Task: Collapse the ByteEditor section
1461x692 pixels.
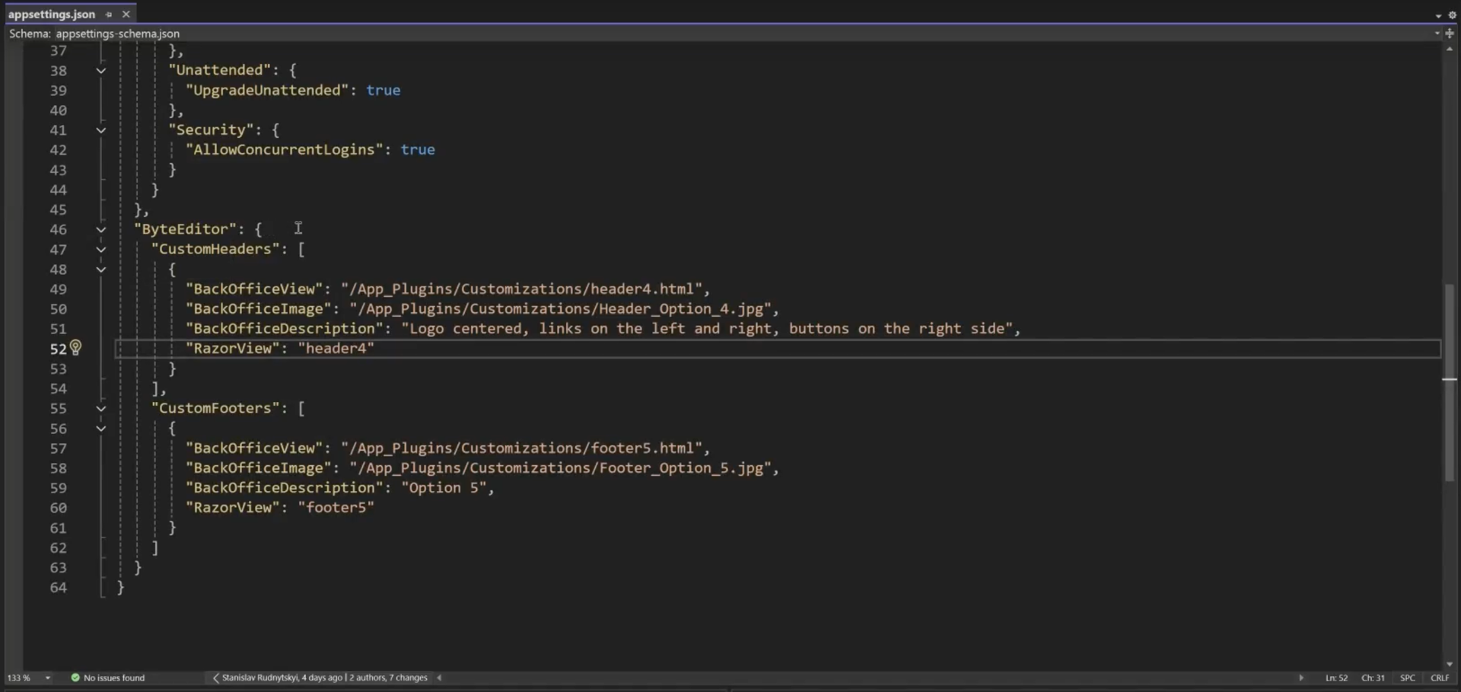Action: click(100, 230)
